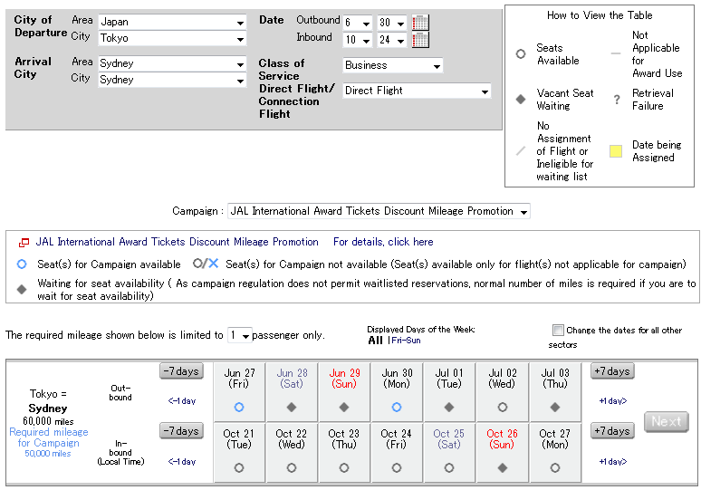Open the passenger count selector
701x490 pixels.
(x=239, y=335)
